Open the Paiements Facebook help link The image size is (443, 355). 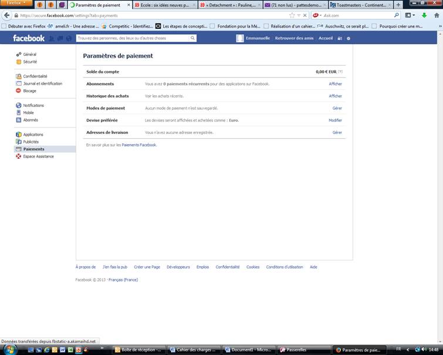[x=138, y=145]
